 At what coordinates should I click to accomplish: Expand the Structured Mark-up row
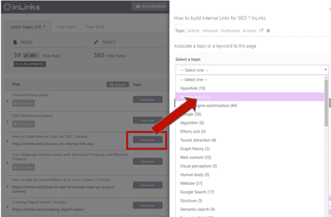(x=7, y=187)
